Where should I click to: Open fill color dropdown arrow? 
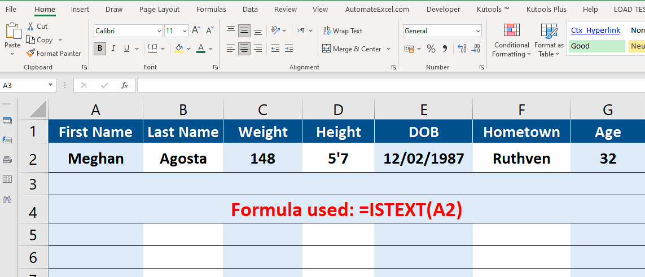point(189,49)
